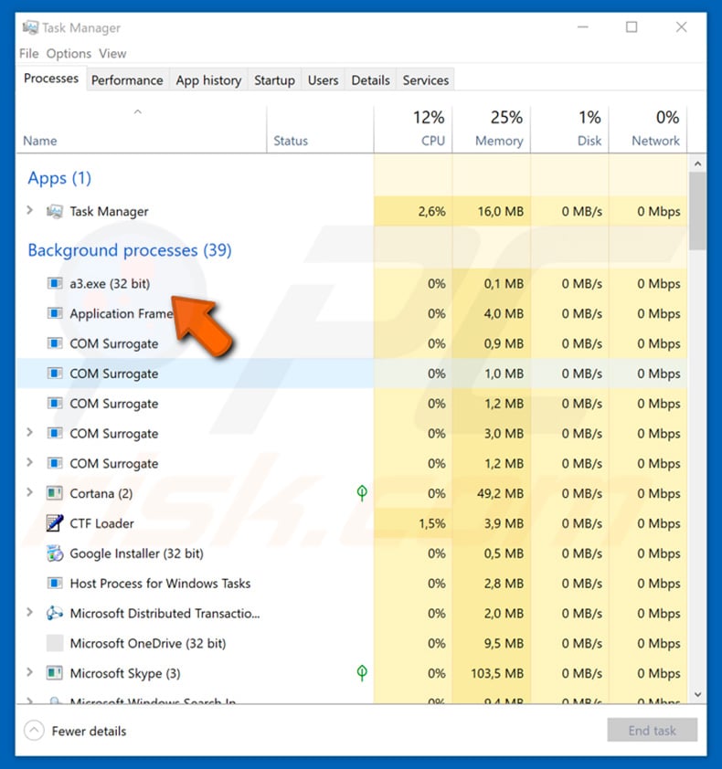
Task: Switch to the App history tab
Action: click(208, 80)
